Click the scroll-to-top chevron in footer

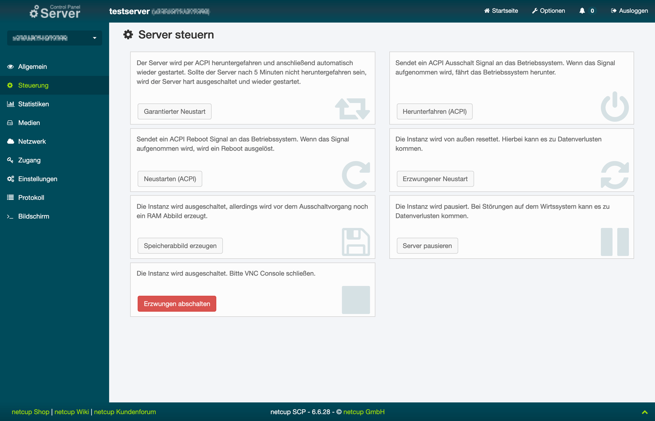tap(644, 412)
